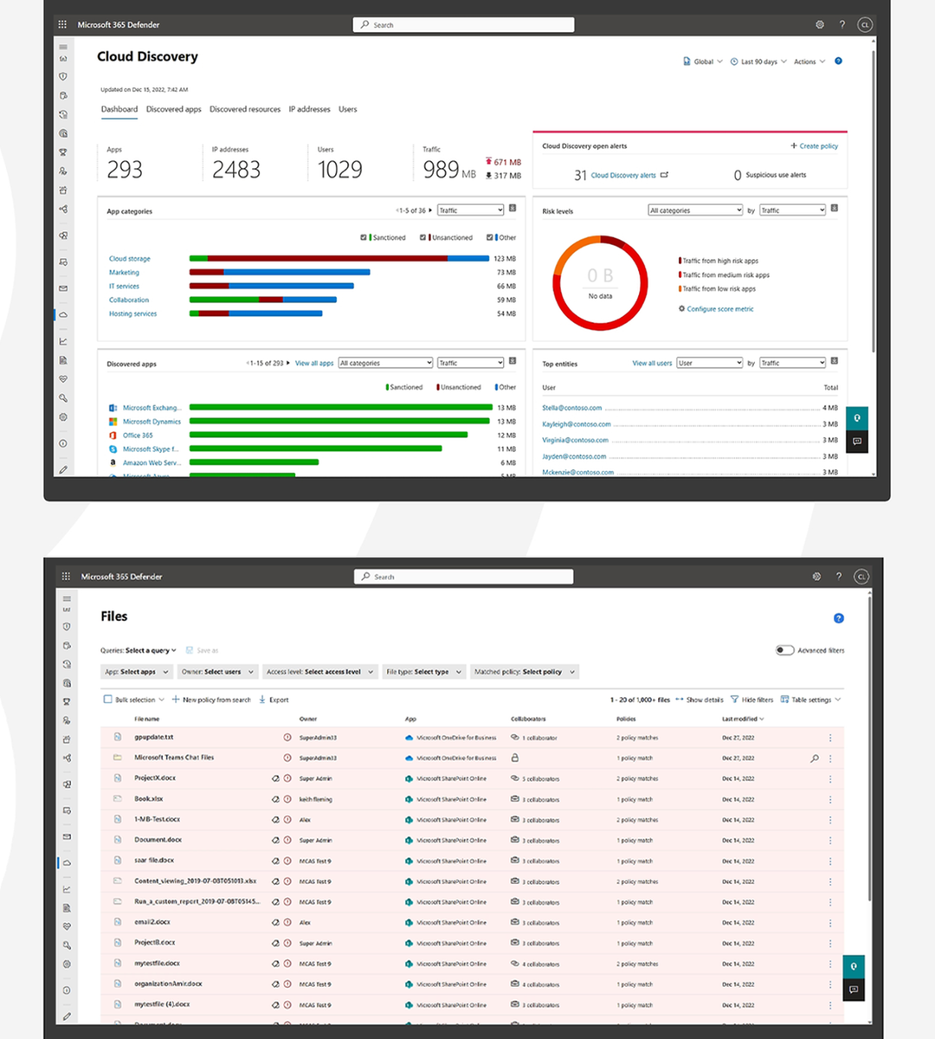Click the Risk levels donut chart
935x1039 pixels.
pyautogui.click(x=601, y=282)
